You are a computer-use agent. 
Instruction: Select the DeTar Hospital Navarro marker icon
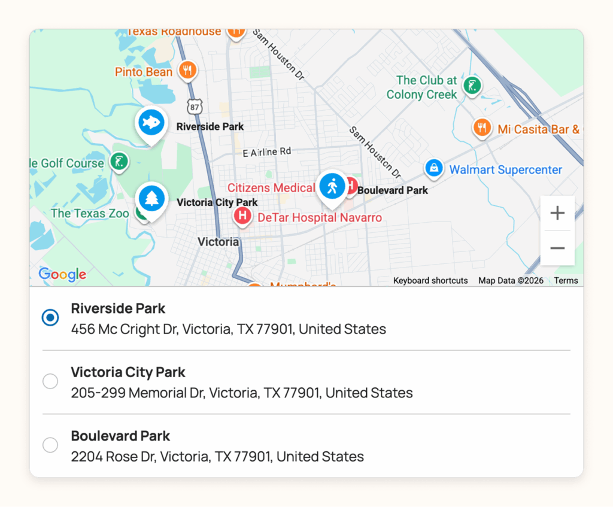point(242,215)
